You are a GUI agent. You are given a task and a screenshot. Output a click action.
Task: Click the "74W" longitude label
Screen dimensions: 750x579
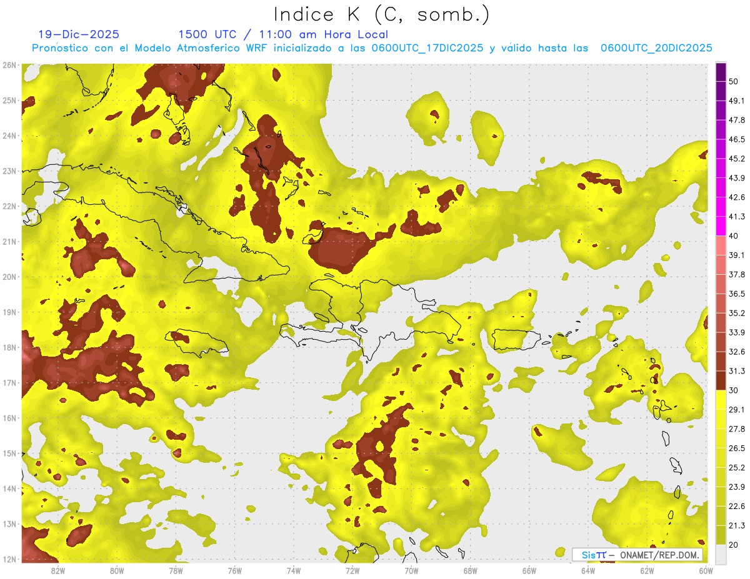tap(294, 570)
